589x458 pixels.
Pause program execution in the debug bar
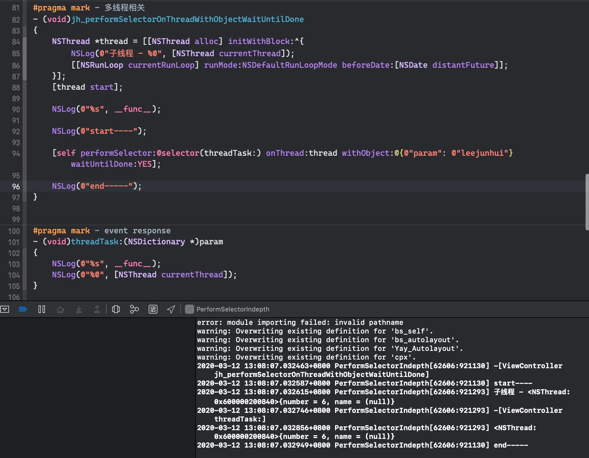(42, 309)
